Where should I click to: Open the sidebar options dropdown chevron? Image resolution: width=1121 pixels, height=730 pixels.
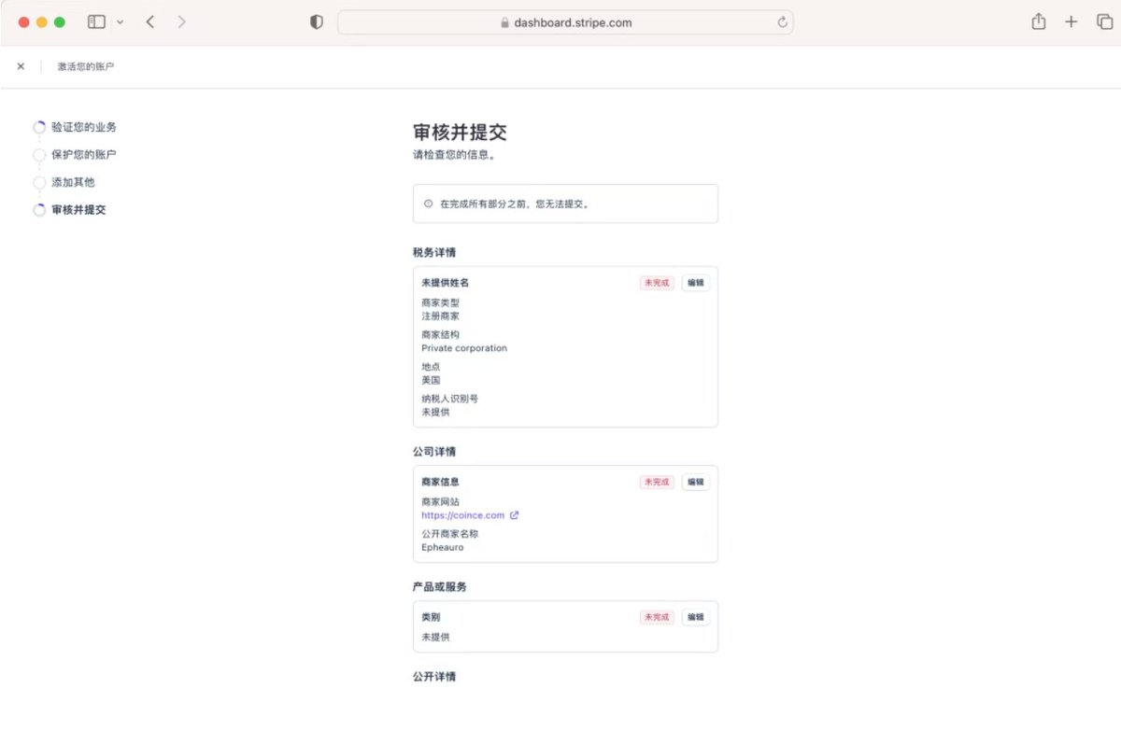(120, 21)
